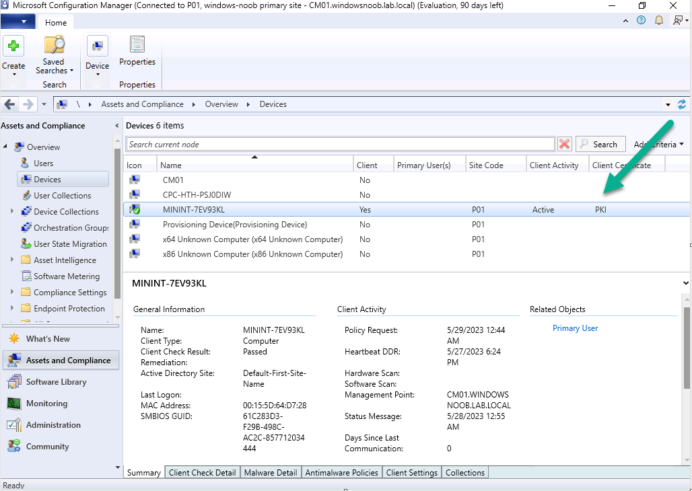Select the CPC-HTH-PSJ0DIW device row
The image size is (692, 491).
[x=406, y=195]
